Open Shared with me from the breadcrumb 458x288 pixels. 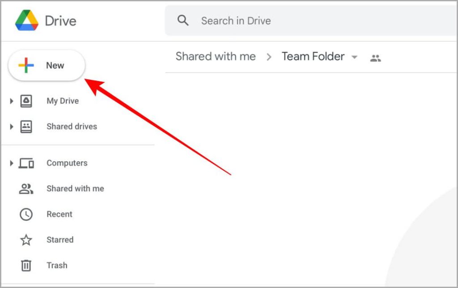pos(215,56)
